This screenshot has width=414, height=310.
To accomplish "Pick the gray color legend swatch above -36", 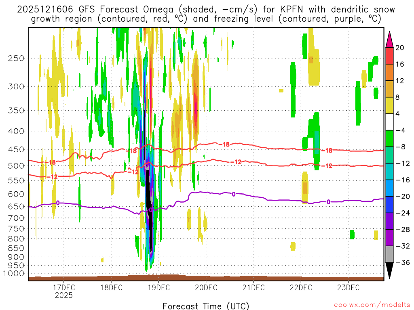I will click(389, 254).
